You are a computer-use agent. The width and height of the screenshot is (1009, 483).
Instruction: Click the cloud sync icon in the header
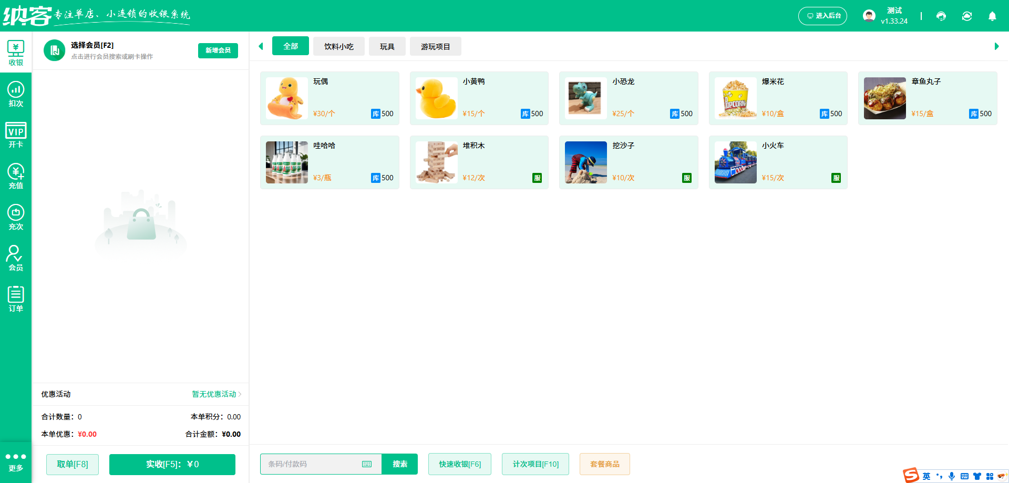pyautogui.click(x=967, y=16)
